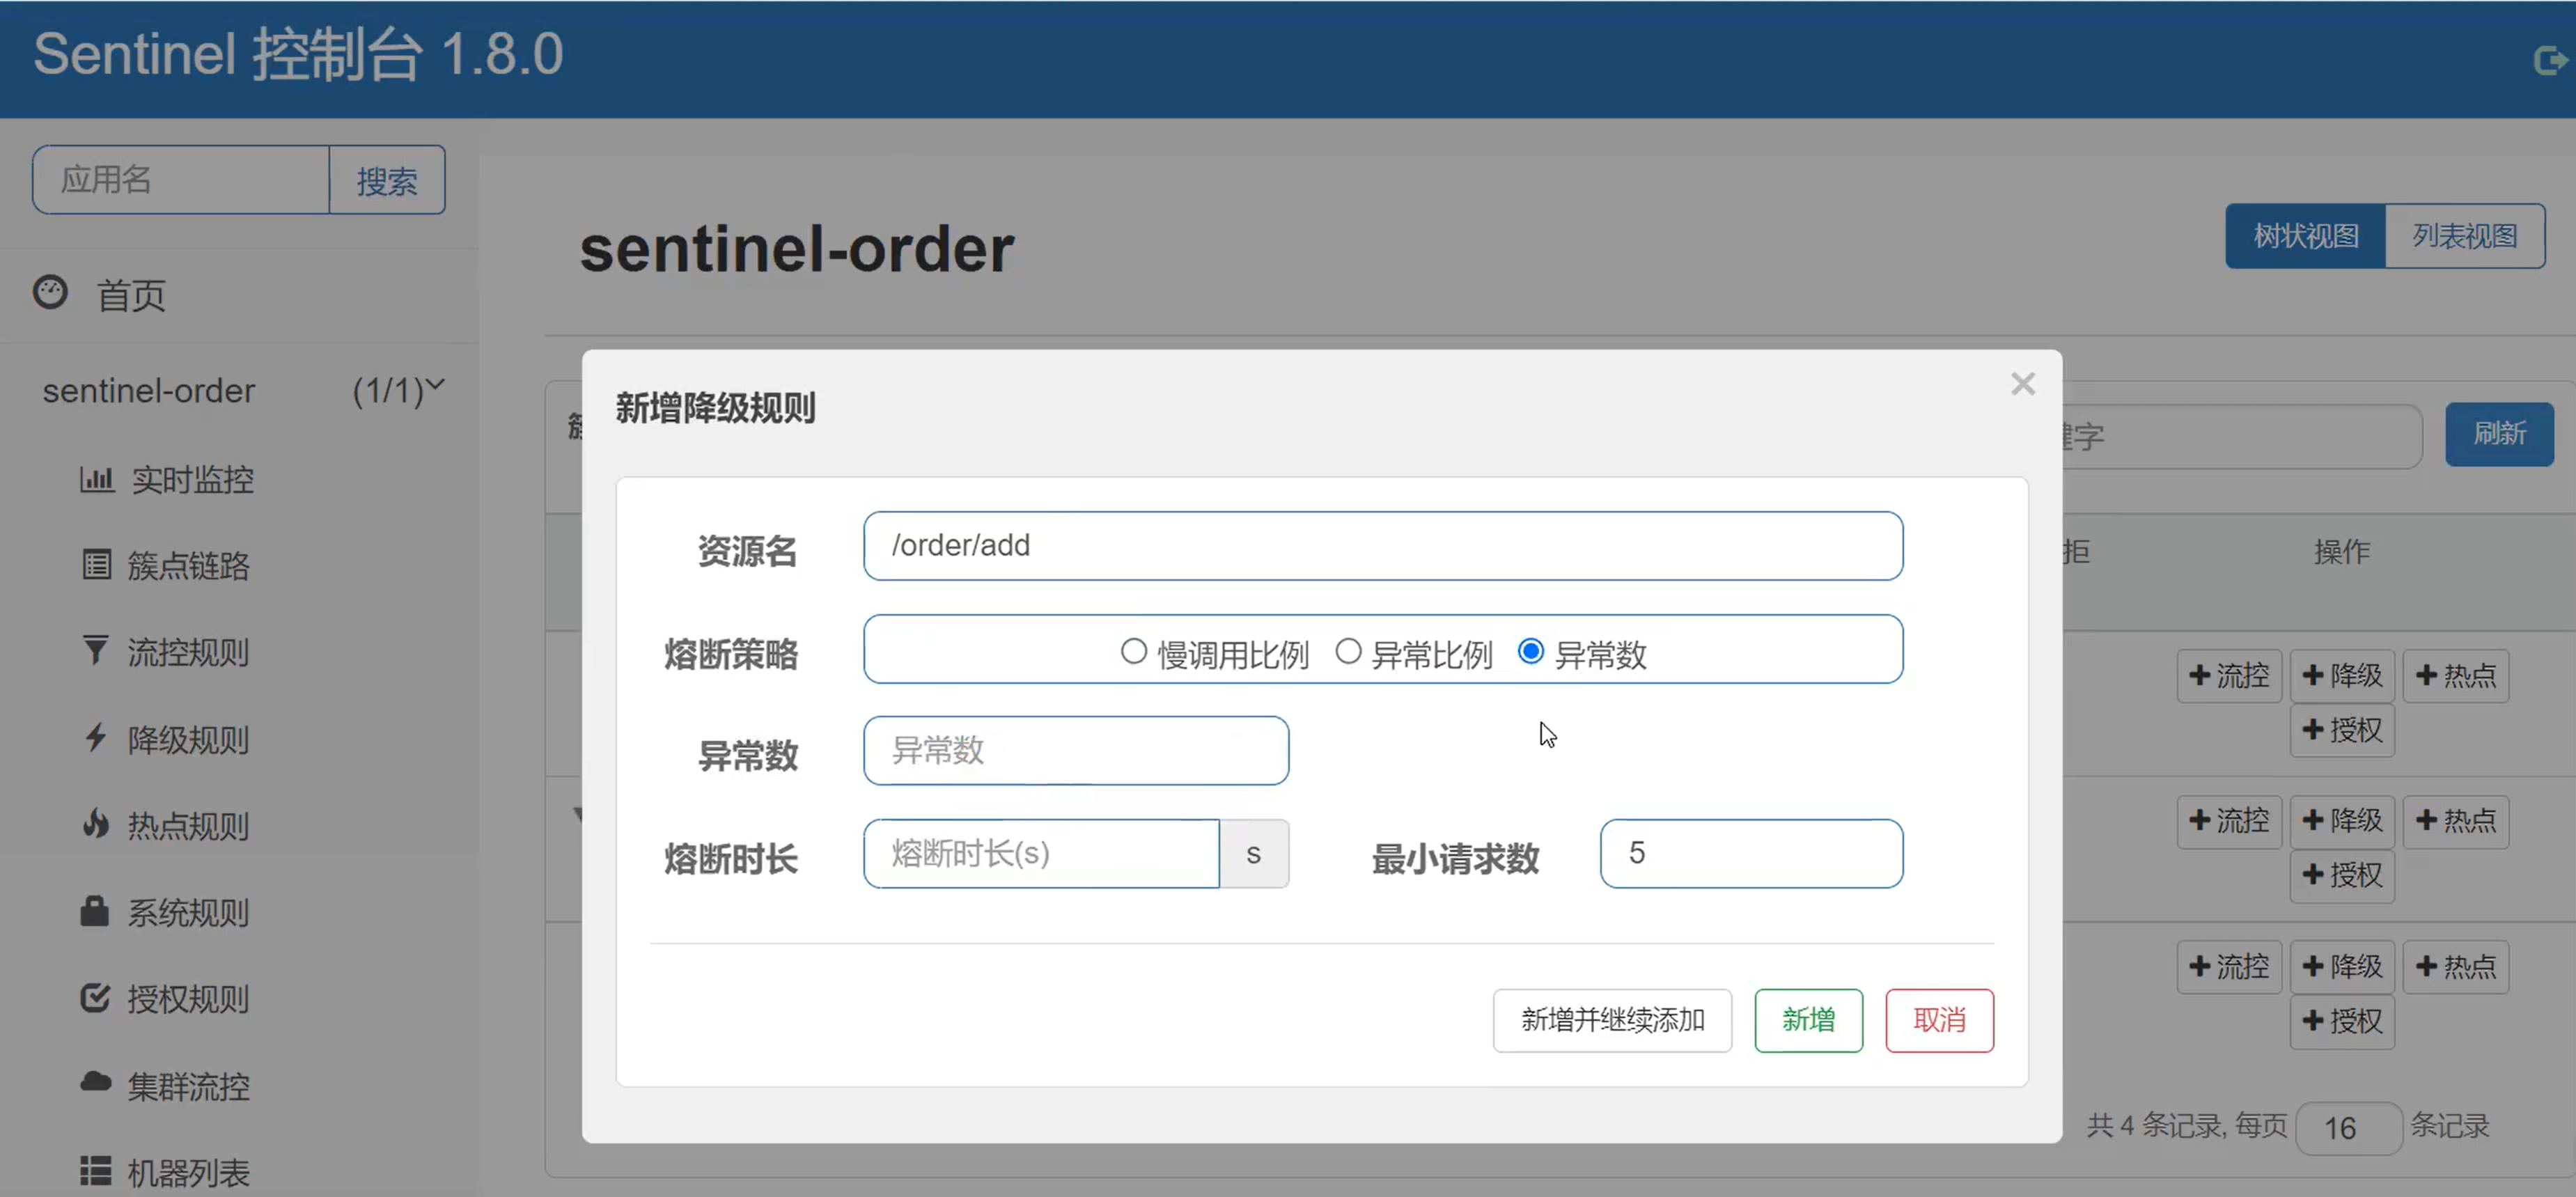Click +热点 in the third row
Screen dimensions: 2576x1197
pyautogui.click(x=2456, y=966)
